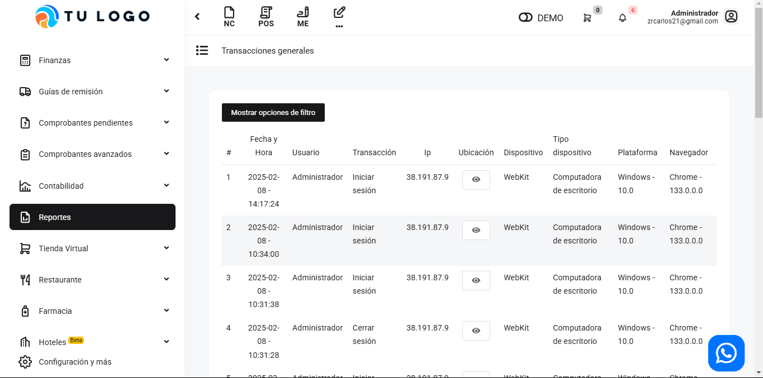Open the user profile avatar icon

tap(731, 17)
